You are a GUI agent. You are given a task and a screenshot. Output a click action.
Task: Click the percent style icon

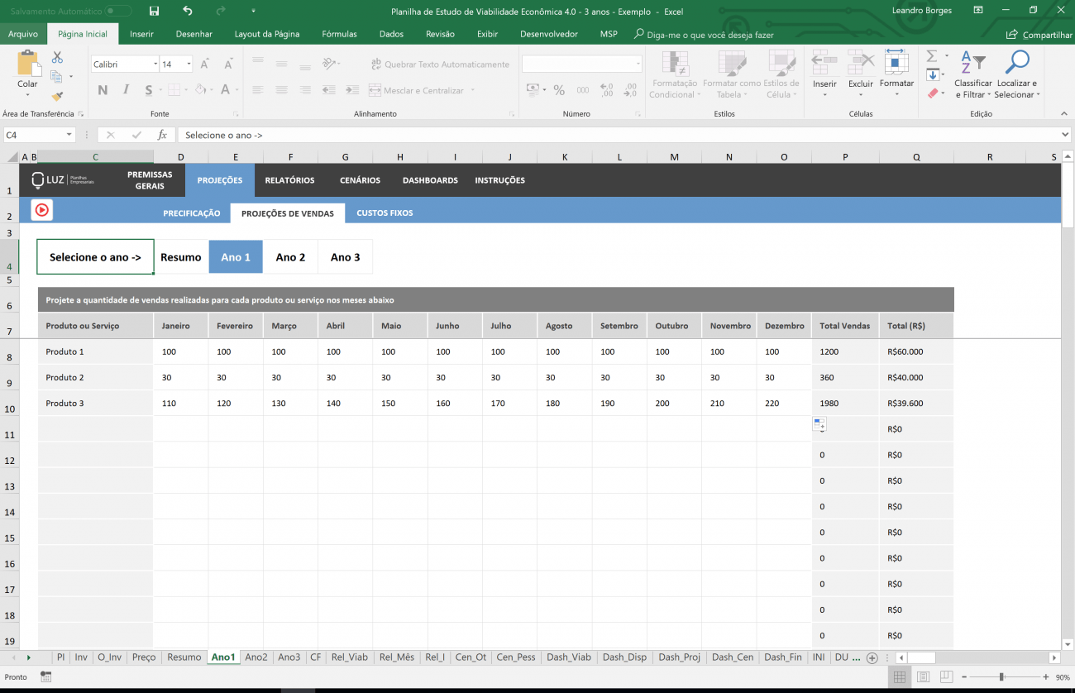559,90
